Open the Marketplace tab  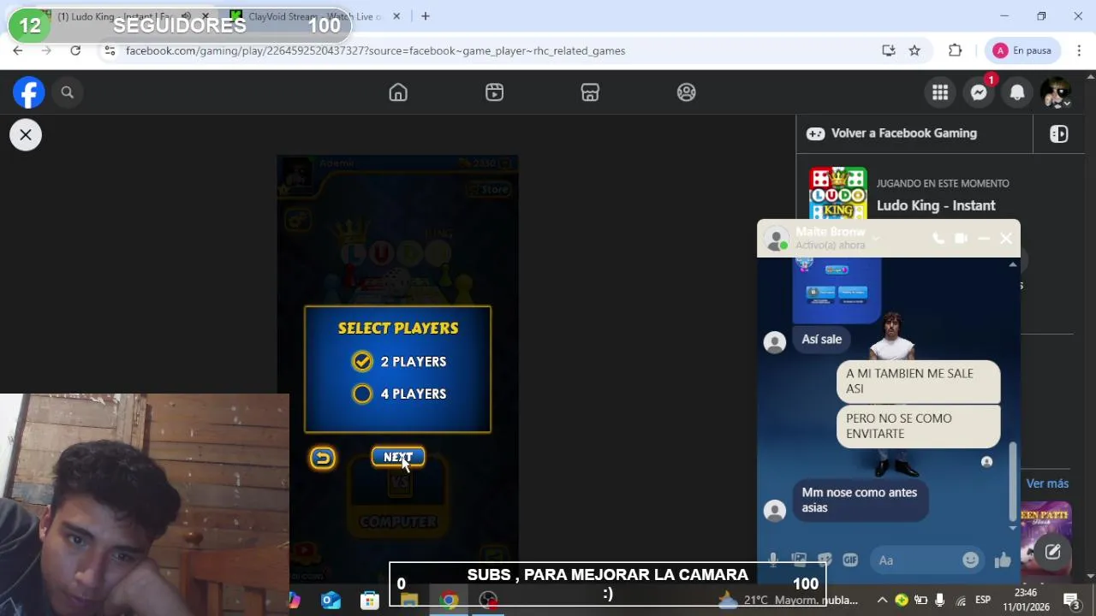(590, 92)
